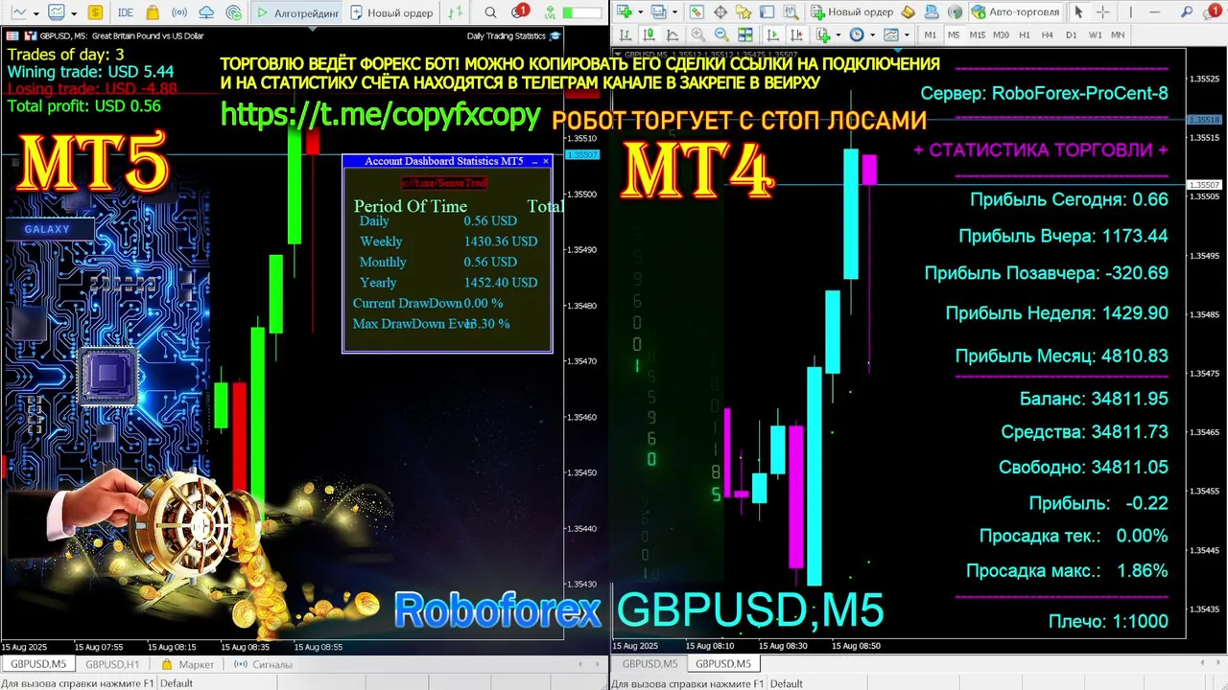Image resolution: width=1228 pixels, height=690 pixels.
Task: Toggle Авто-торговля in MT4
Action: click(1015, 12)
